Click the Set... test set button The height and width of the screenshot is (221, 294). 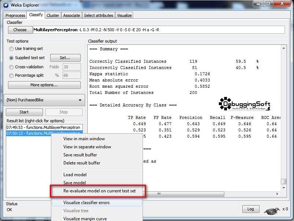tap(65, 58)
